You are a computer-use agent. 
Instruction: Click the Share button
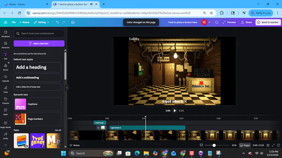[246, 22]
